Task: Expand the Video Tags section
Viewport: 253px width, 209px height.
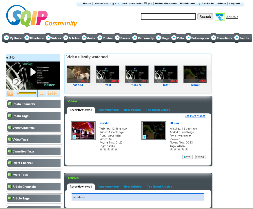Action: pyautogui.click(x=10, y=139)
